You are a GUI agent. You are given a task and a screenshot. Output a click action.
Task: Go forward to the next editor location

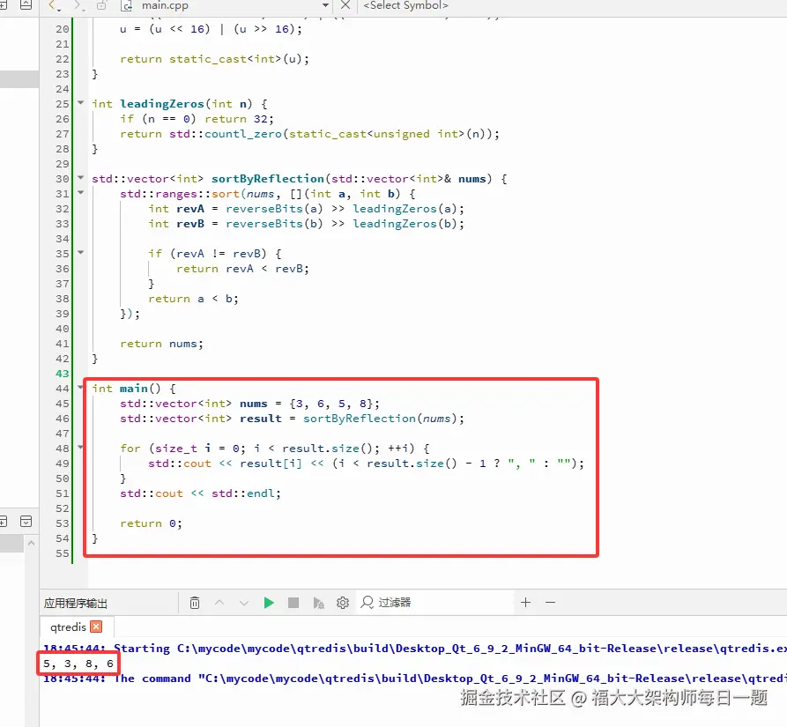click(x=78, y=5)
